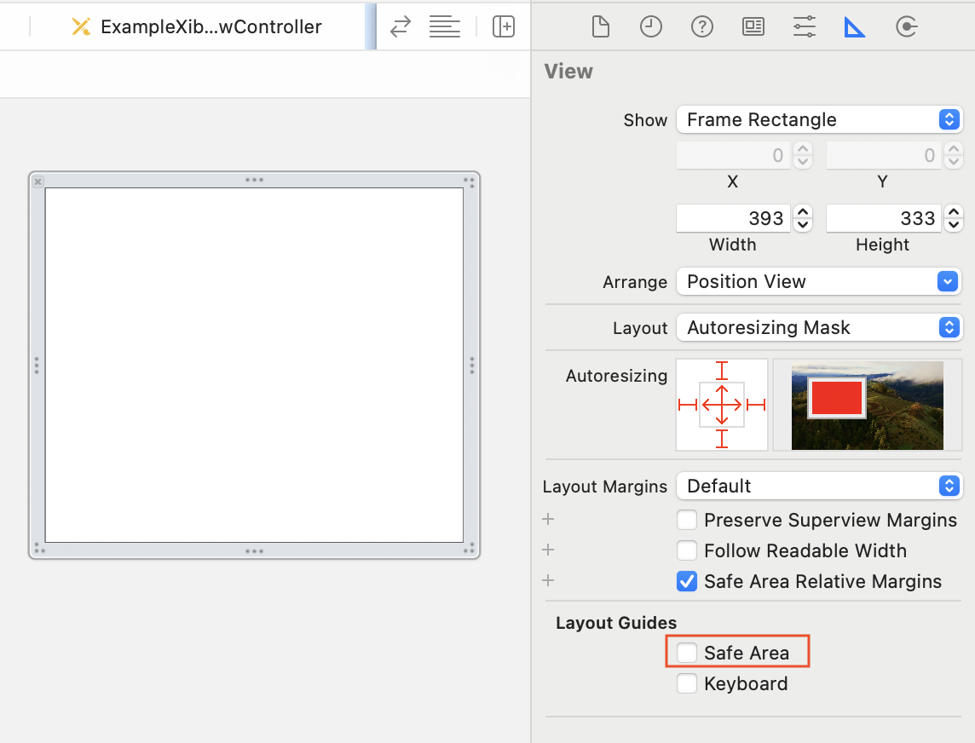Open the Attributes inspector
The image size is (975, 743).
[x=804, y=27]
